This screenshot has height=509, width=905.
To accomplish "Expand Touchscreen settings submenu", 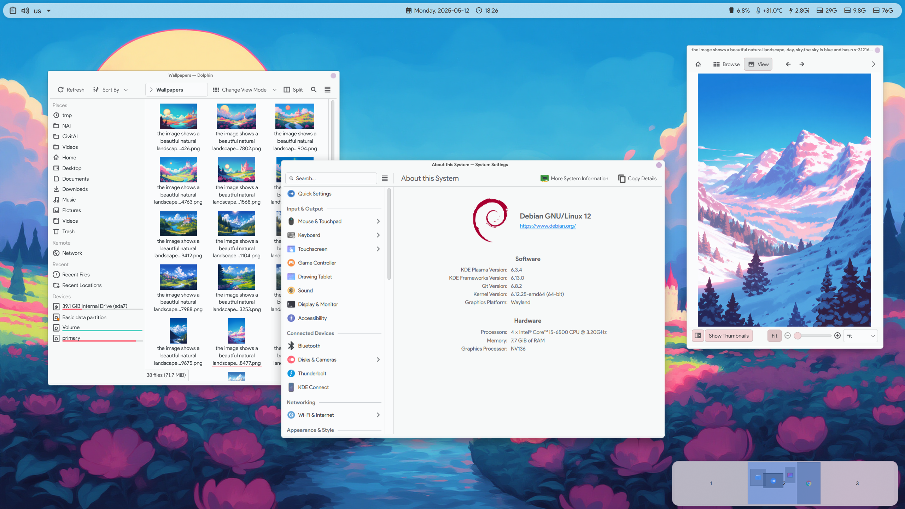I will click(378, 249).
